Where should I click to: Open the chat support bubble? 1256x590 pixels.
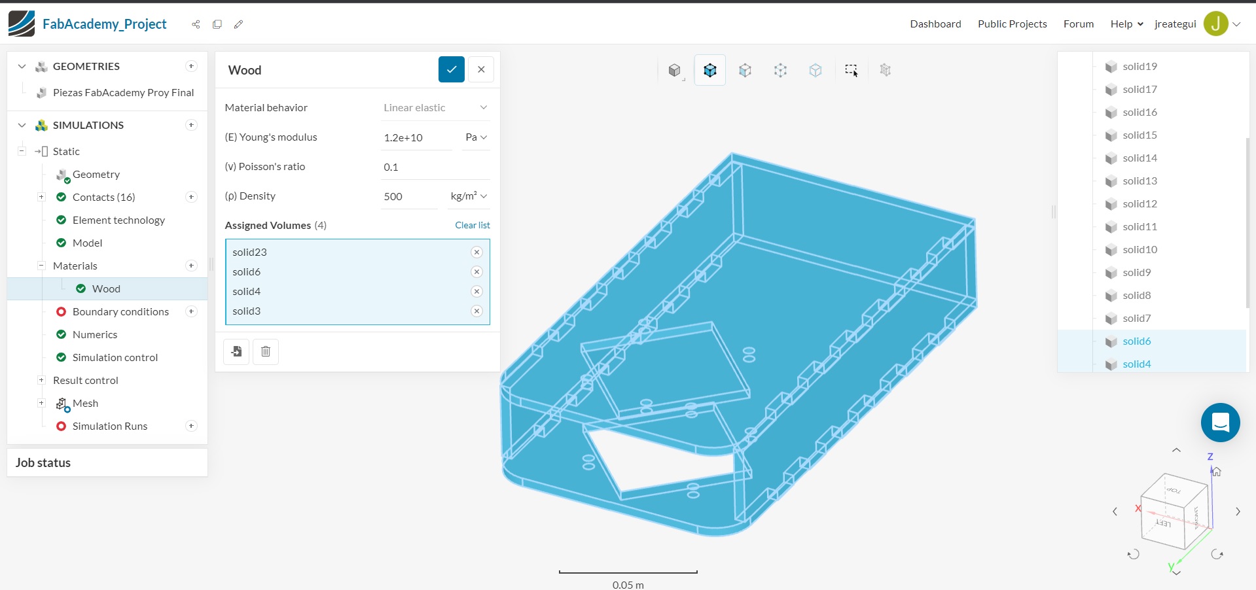(x=1220, y=423)
